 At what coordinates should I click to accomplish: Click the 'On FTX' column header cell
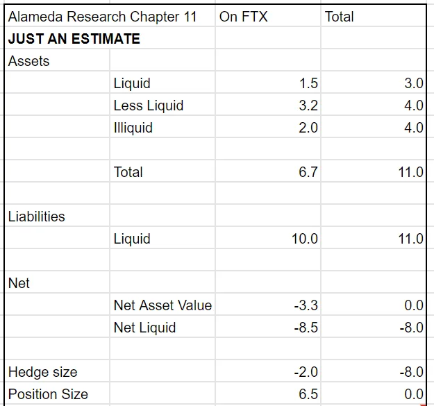tap(243, 17)
